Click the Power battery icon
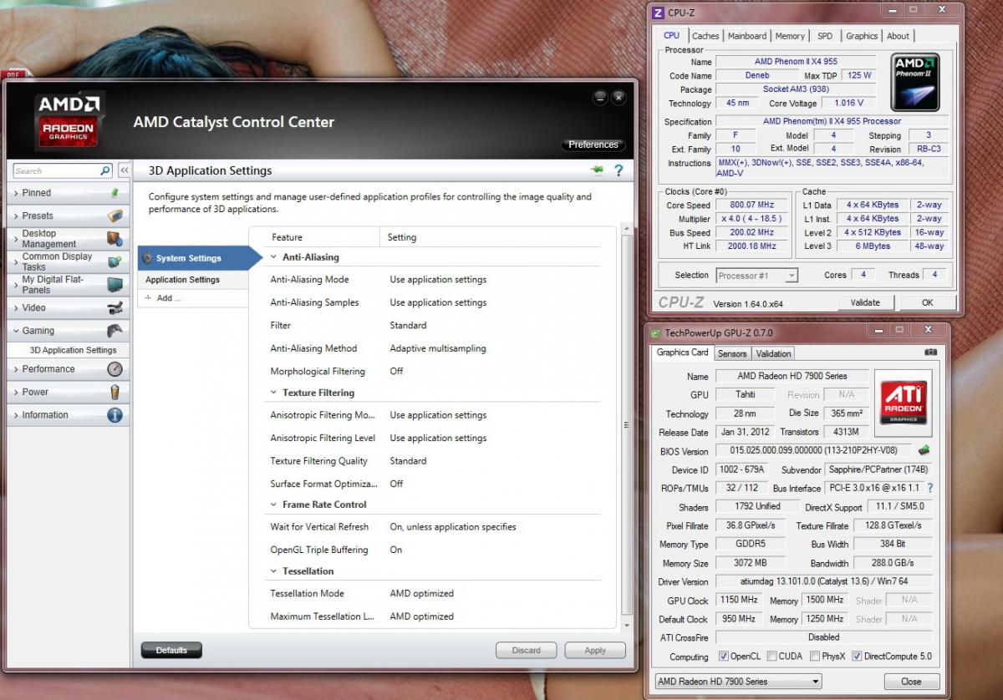This screenshot has width=1003, height=700. click(x=115, y=392)
